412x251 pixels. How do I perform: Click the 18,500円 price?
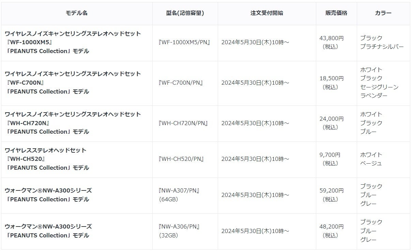(332, 78)
